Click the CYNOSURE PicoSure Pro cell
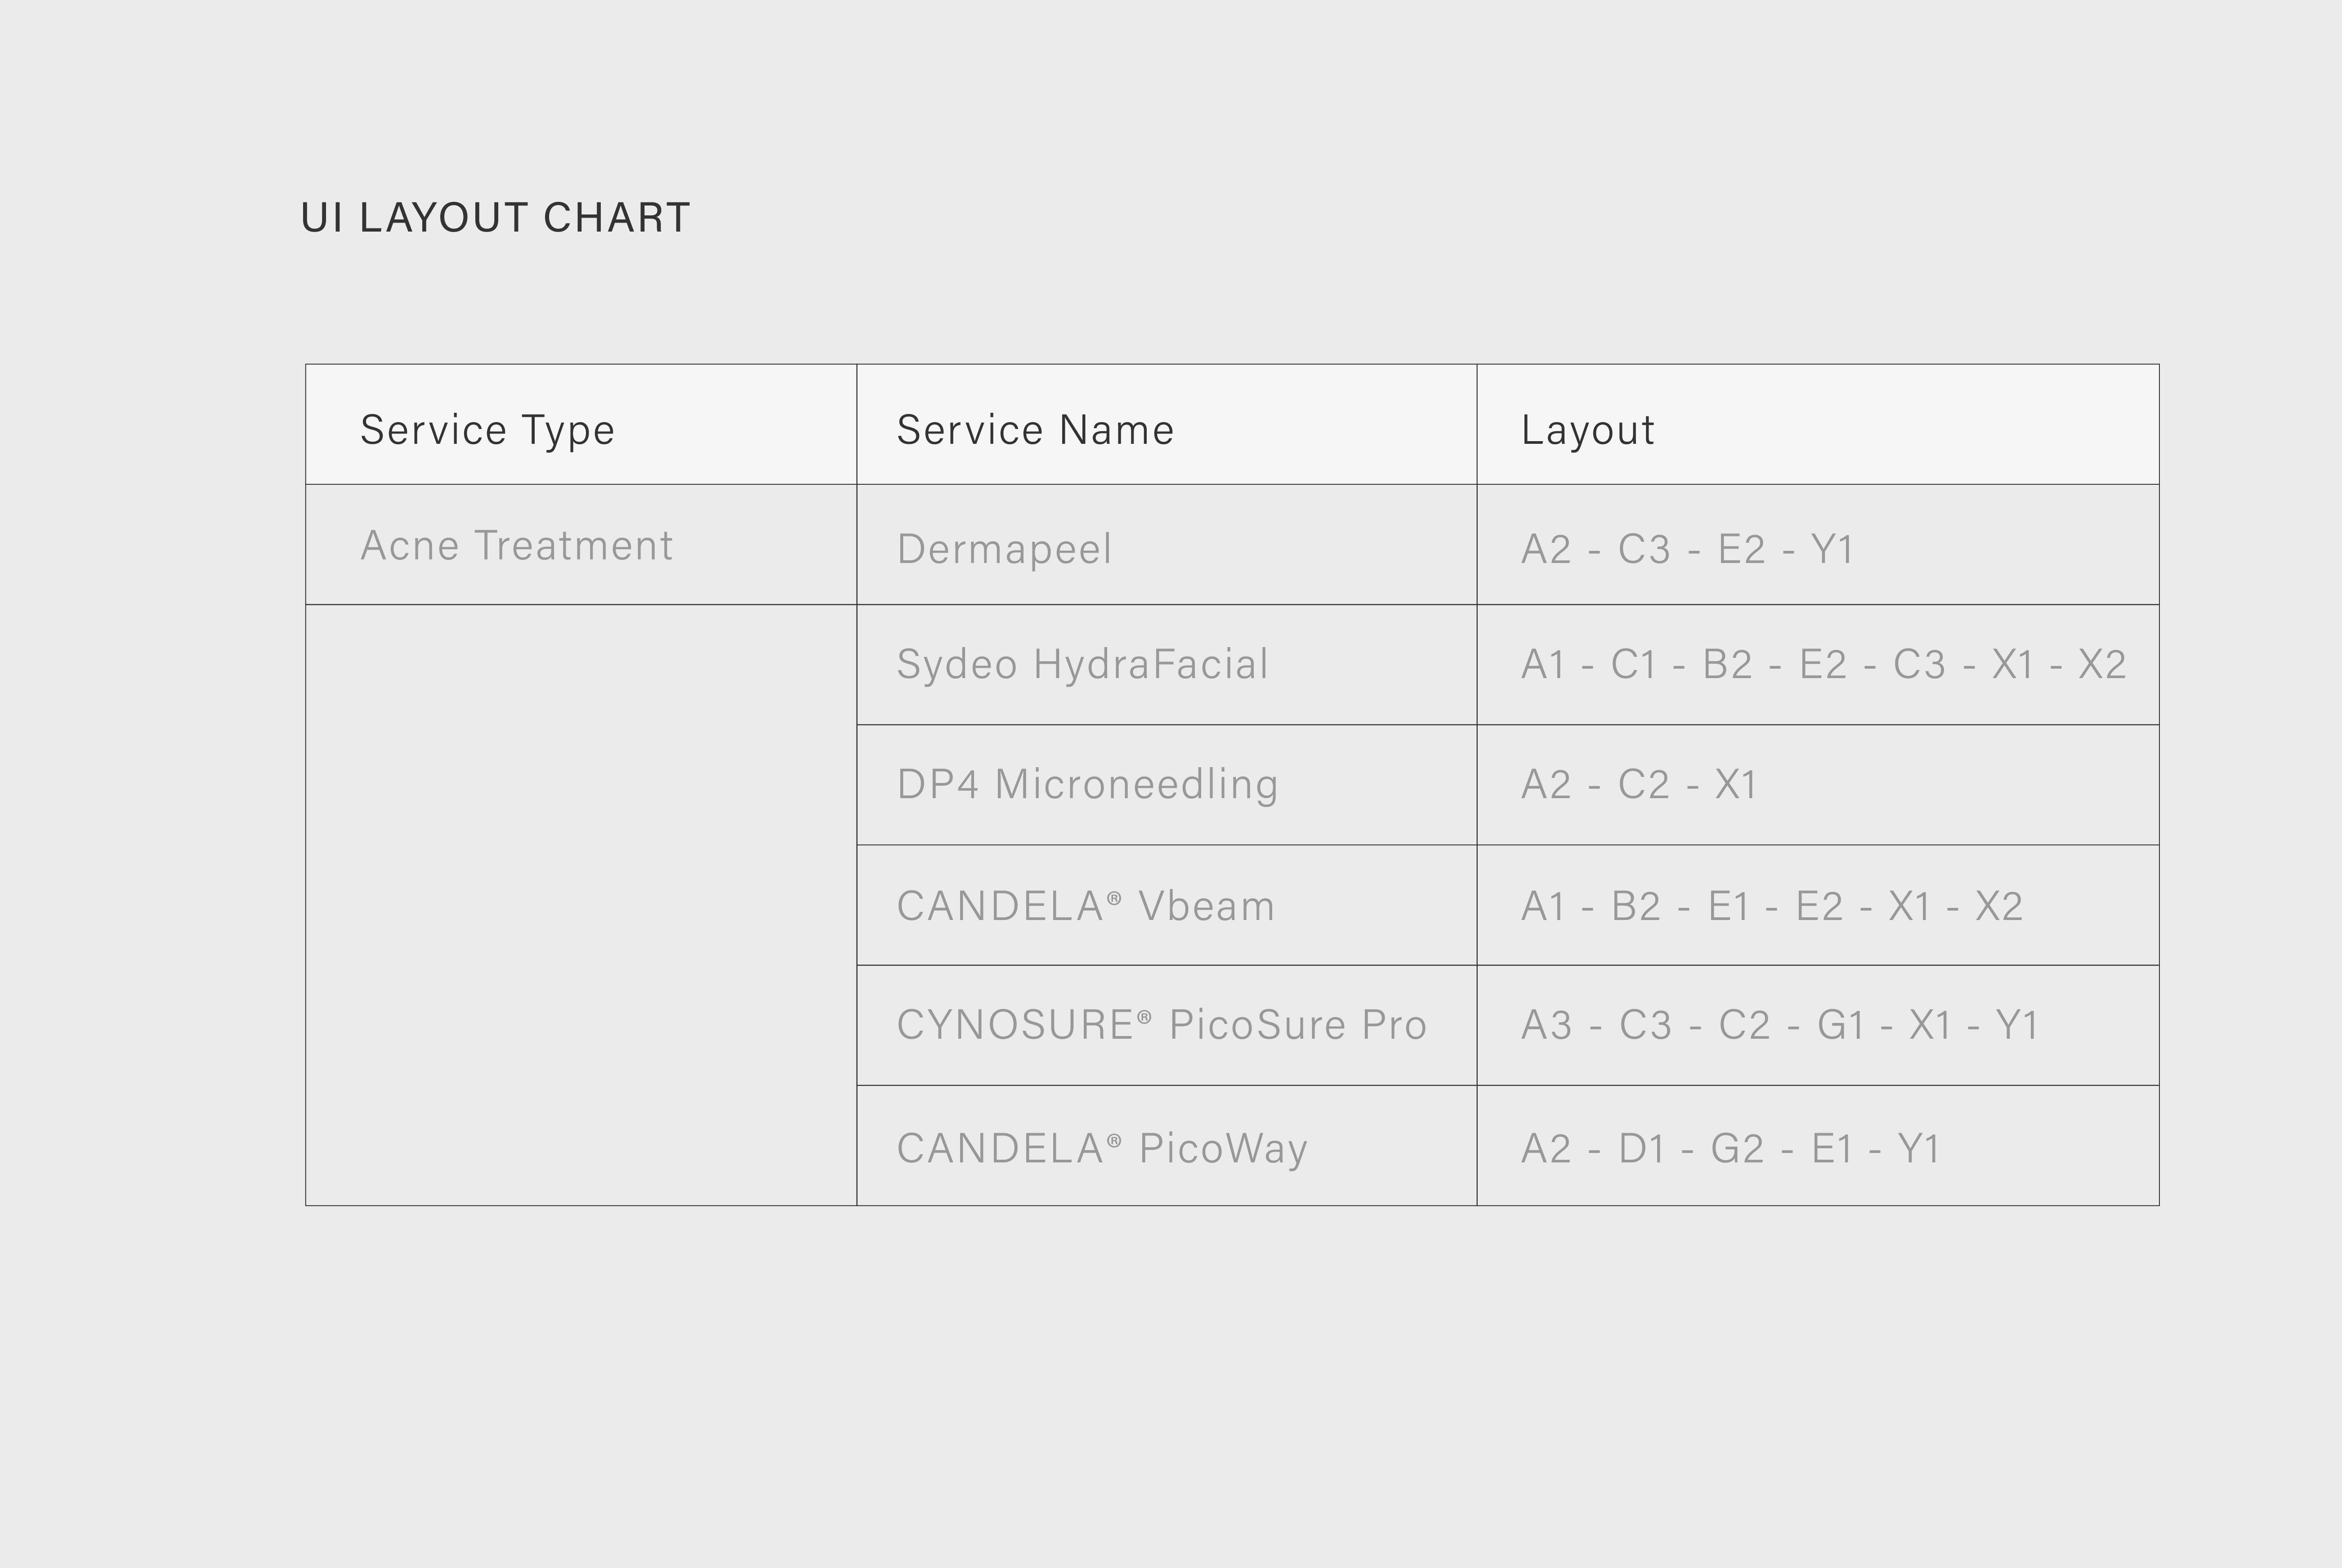 pyautogui.click(x=1161, y=1025)
